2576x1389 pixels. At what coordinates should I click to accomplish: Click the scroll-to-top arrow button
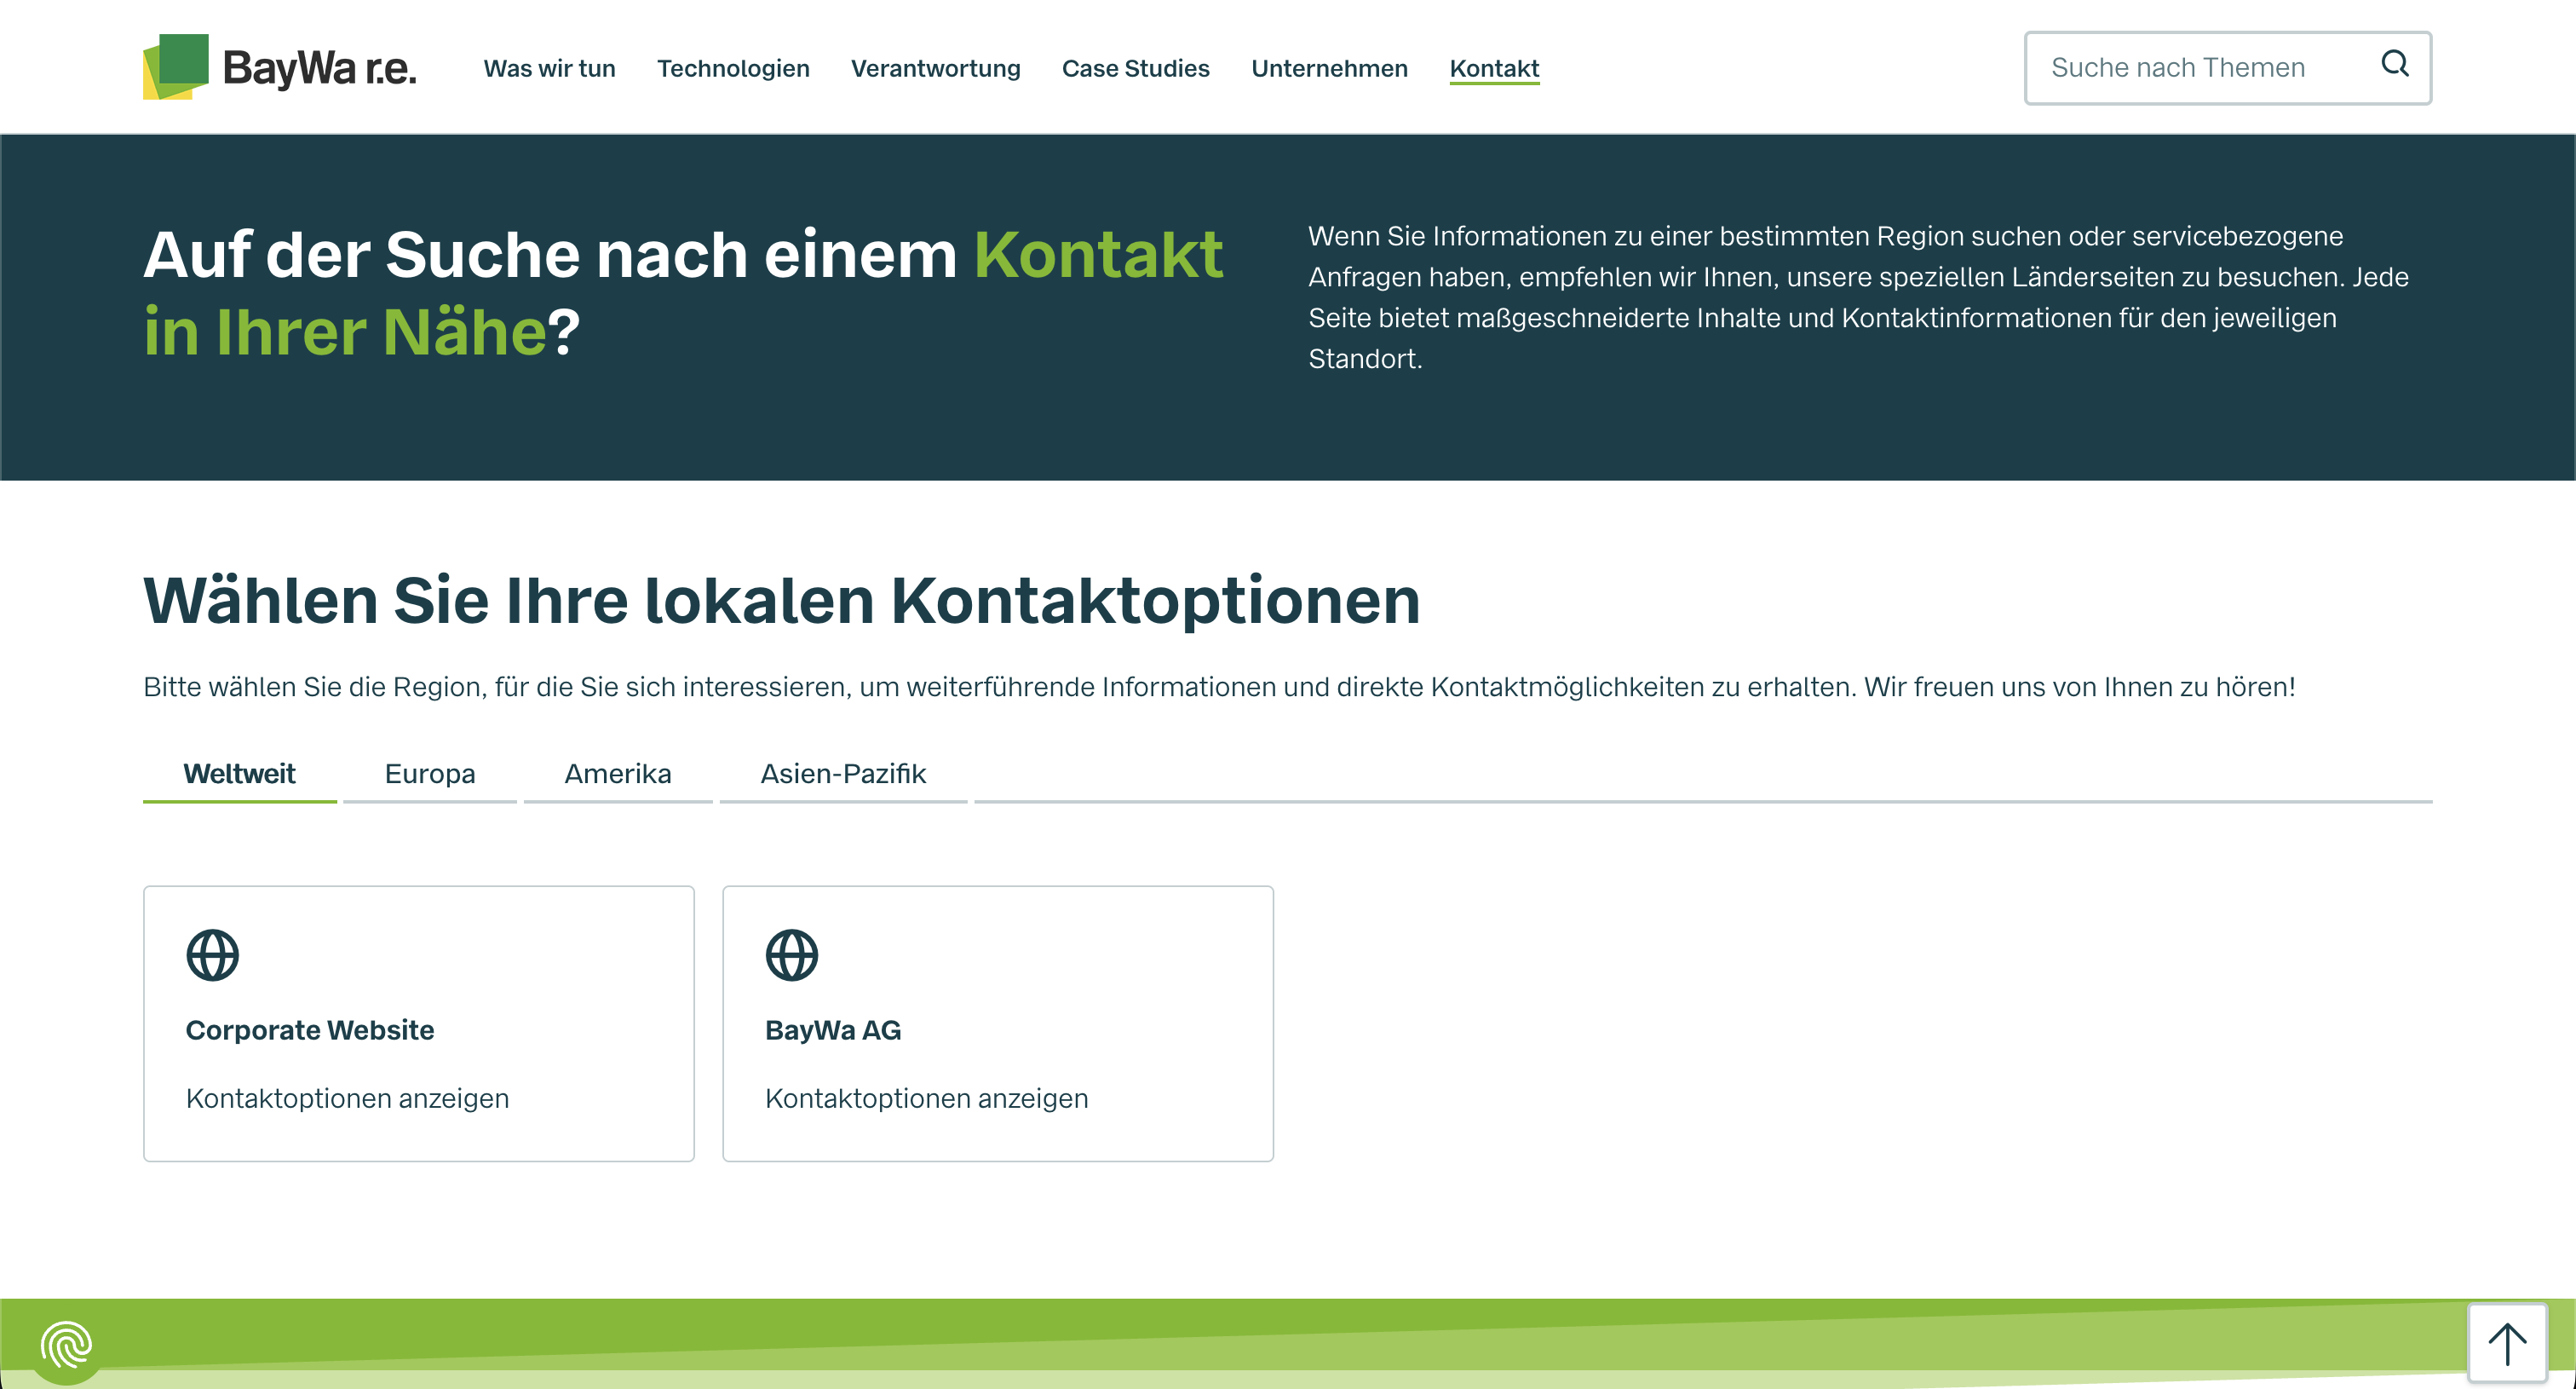(2506, 1343)
